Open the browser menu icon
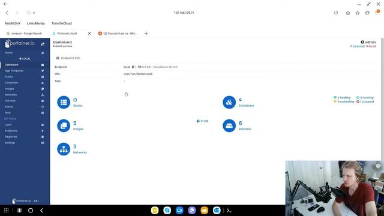384x216 pixels. coord(377,13)
